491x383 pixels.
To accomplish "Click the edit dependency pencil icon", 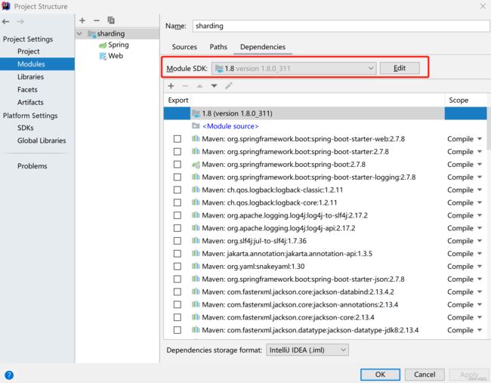I will point(229,86).
